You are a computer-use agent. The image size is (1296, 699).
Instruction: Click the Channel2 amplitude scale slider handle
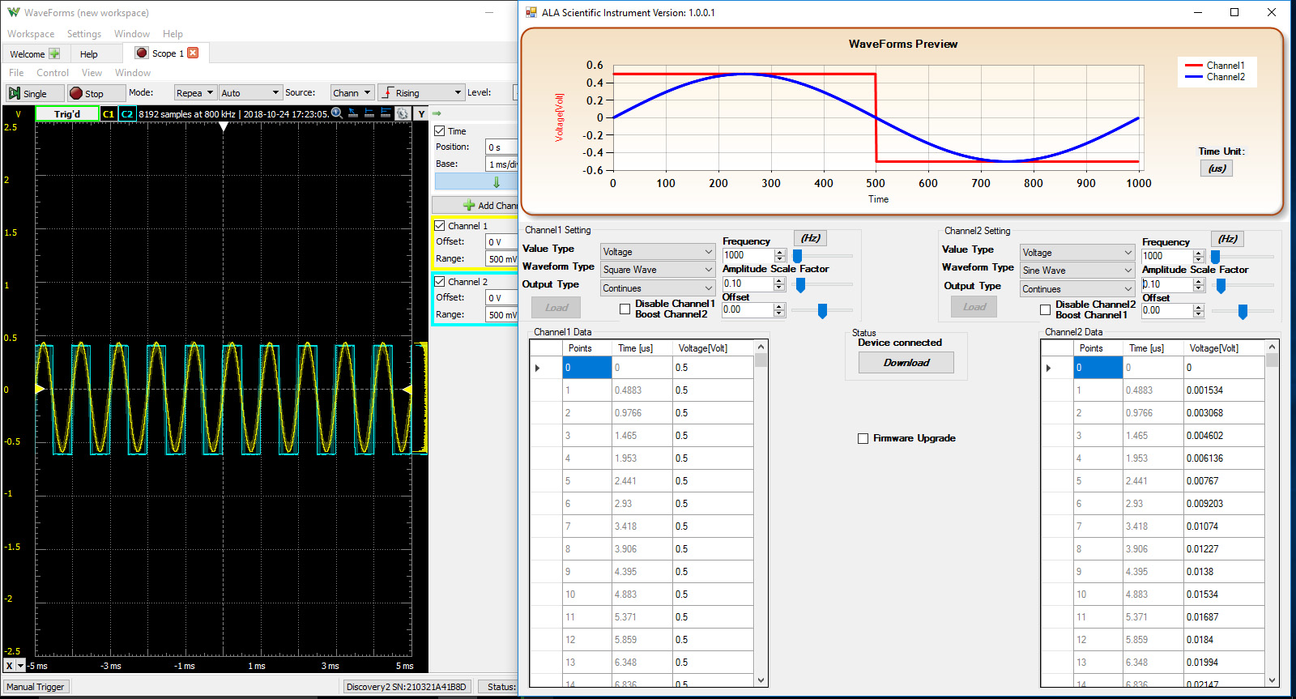1221,285
